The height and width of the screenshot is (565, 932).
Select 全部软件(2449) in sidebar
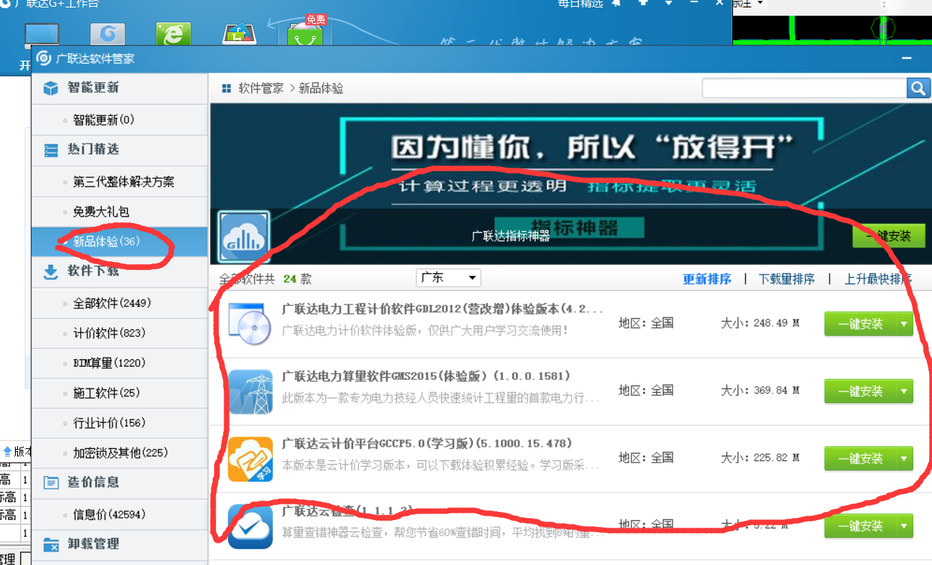tap(120, 303)
